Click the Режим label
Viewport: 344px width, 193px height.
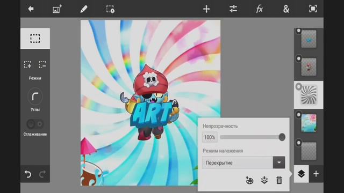(35, 78)
